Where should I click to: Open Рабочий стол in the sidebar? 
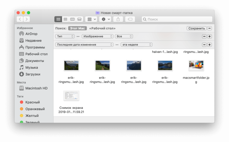[34, 54]
